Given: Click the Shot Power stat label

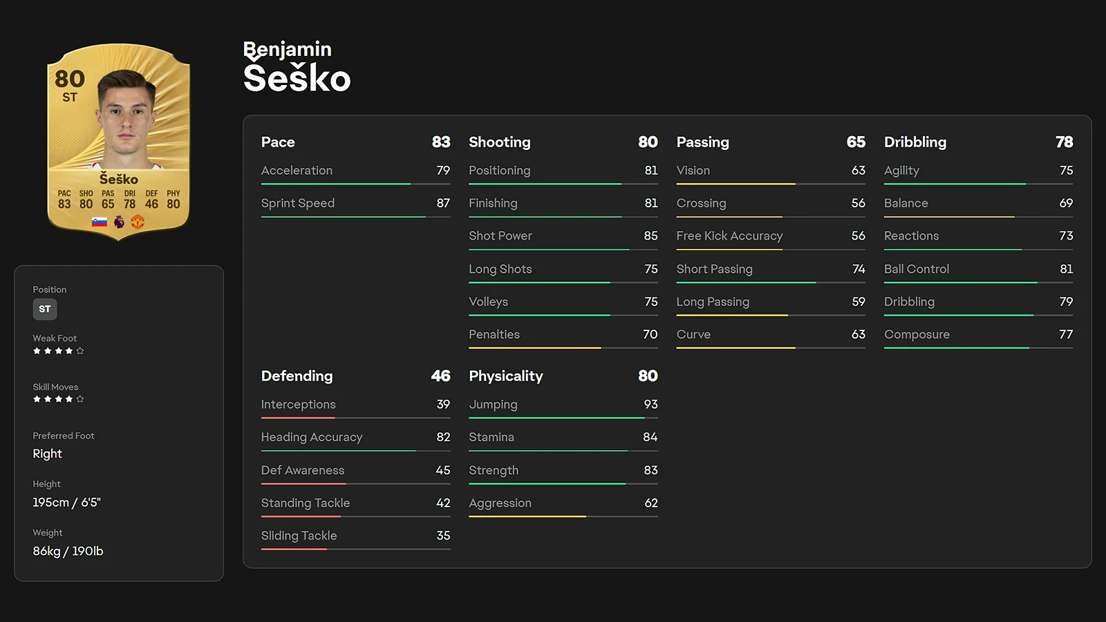Looking at the screenshot, I should 500,236.
